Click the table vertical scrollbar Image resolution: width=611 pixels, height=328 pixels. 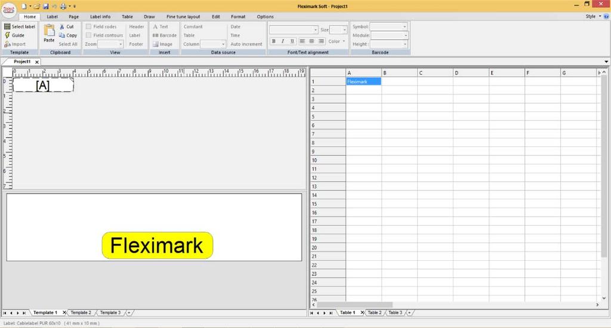click(x=604, y=167)
